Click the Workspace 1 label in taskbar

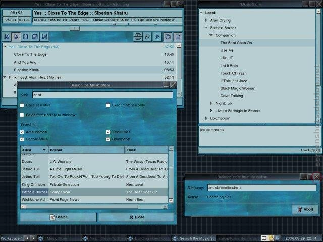12,238
